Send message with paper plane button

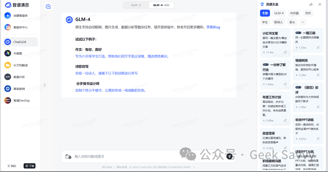coord(230,156)
